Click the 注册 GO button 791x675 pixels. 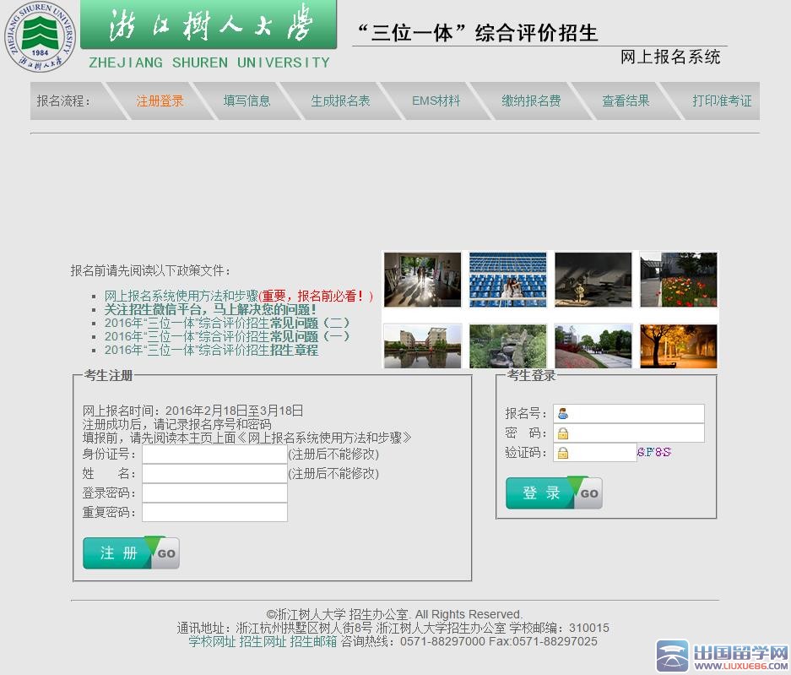(131, 553)
